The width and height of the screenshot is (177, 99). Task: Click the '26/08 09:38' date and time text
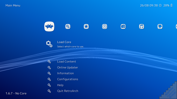[x=149, y=5]
